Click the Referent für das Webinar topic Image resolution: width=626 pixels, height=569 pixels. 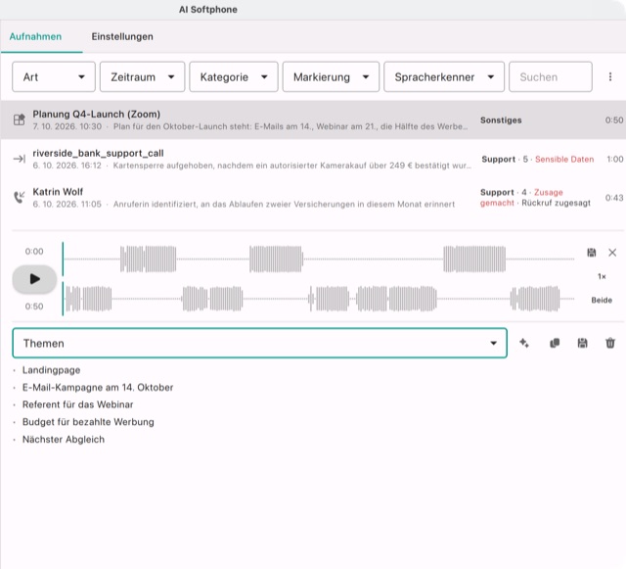tap(78, 404)
